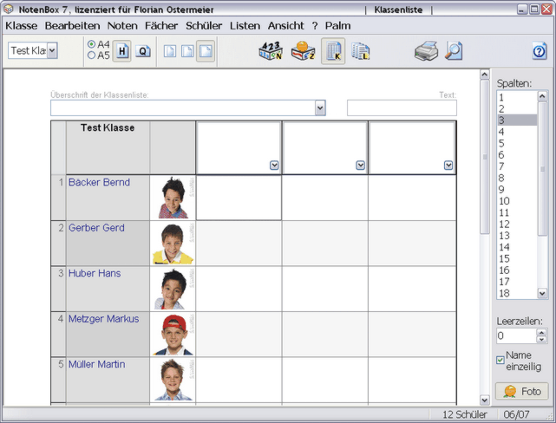Click Huber Hans's photo
This screenshot has width=556, height=423.
pos(173,289)
